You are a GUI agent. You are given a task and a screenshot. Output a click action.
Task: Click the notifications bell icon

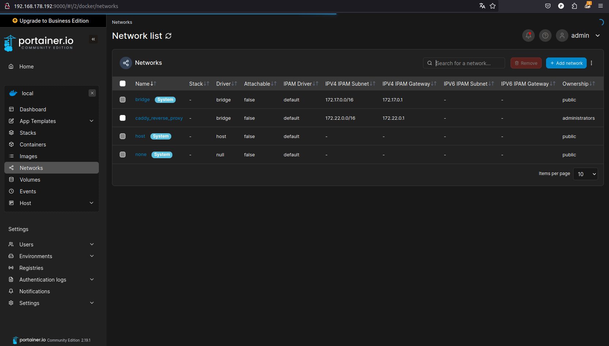point(528,36)
